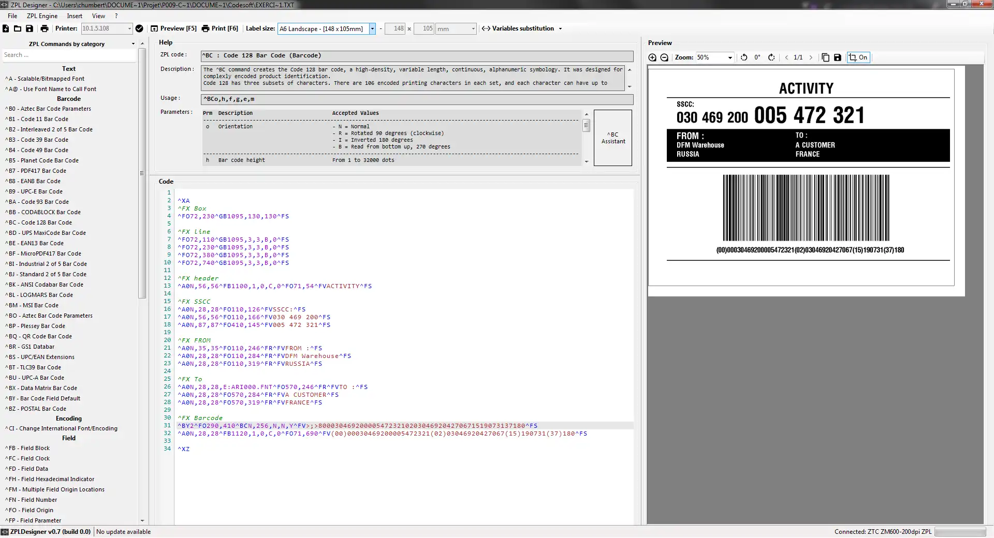Select ^BQ - QR Code Bar Code

[x=38, y=336]
